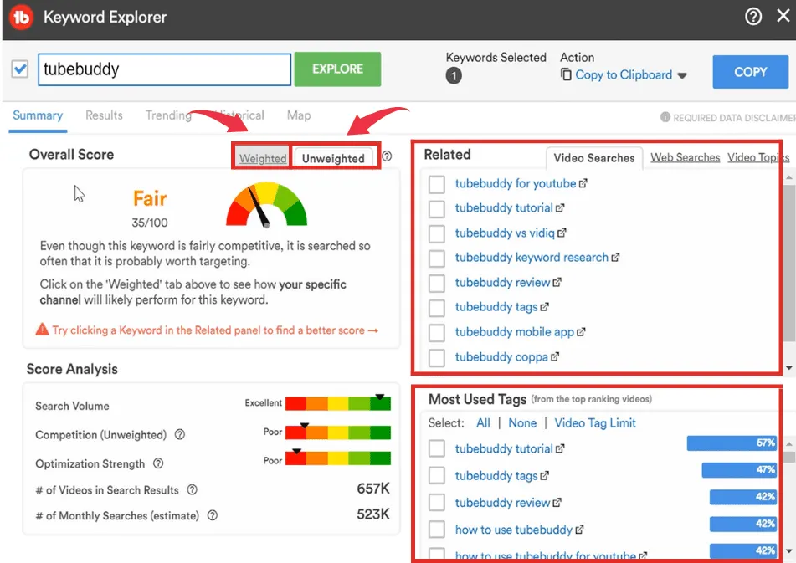Image resolution: width=796 pixels, height=563 pixels.
Task: Click the blue COPY button
Action: (750, 72)
